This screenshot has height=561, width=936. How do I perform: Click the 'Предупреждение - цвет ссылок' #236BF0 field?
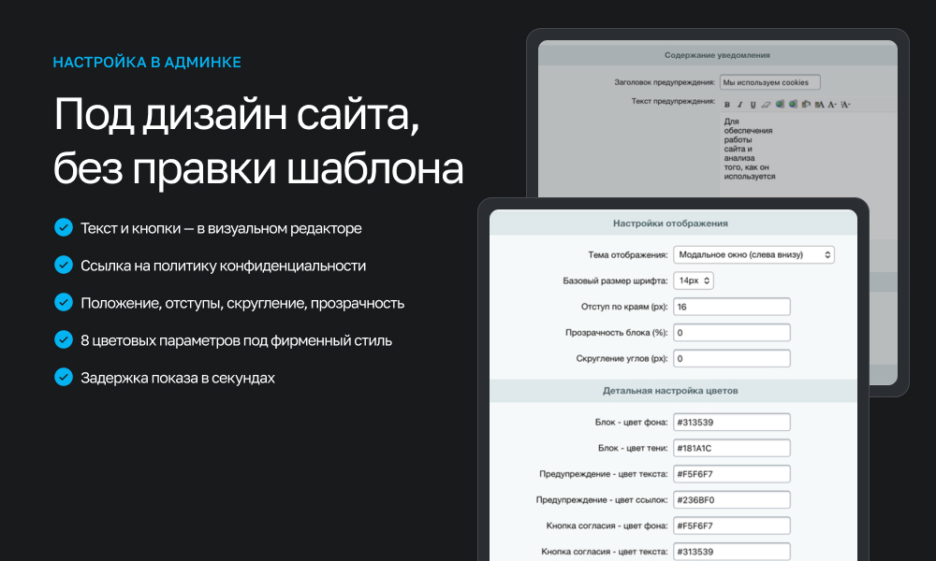(x=732, y=499)
